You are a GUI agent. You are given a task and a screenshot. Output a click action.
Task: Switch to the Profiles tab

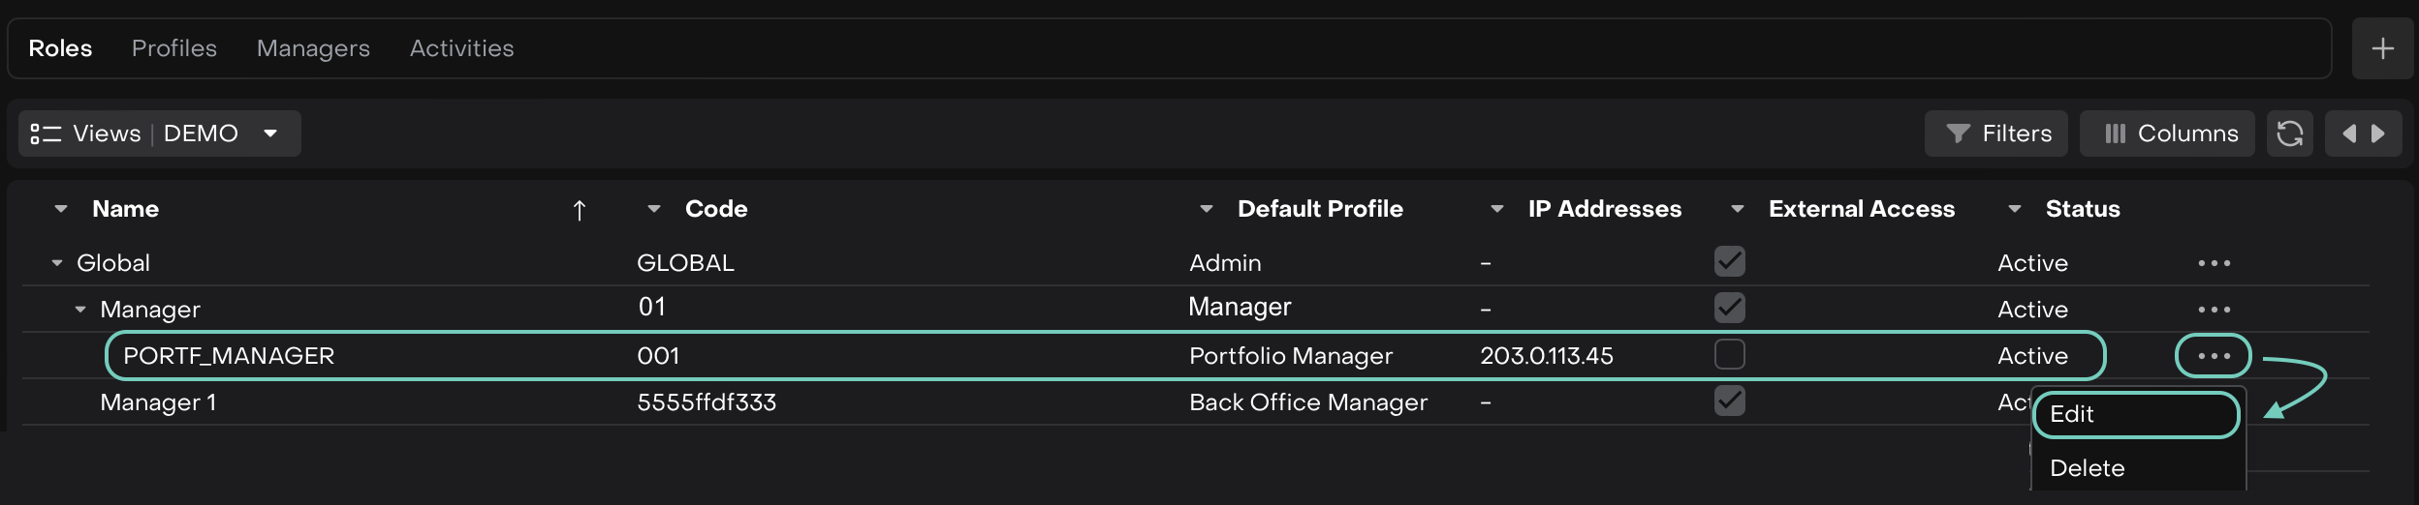pyautogui.click(x=174, y=48)
